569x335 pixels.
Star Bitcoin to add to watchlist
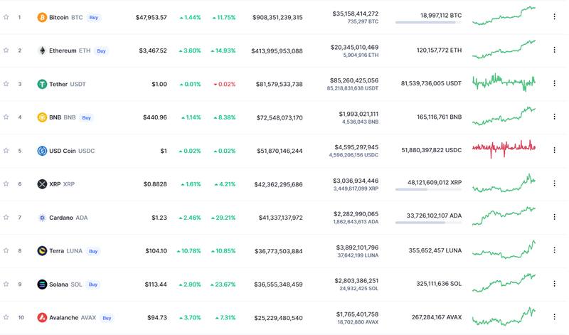click(6, 17)
